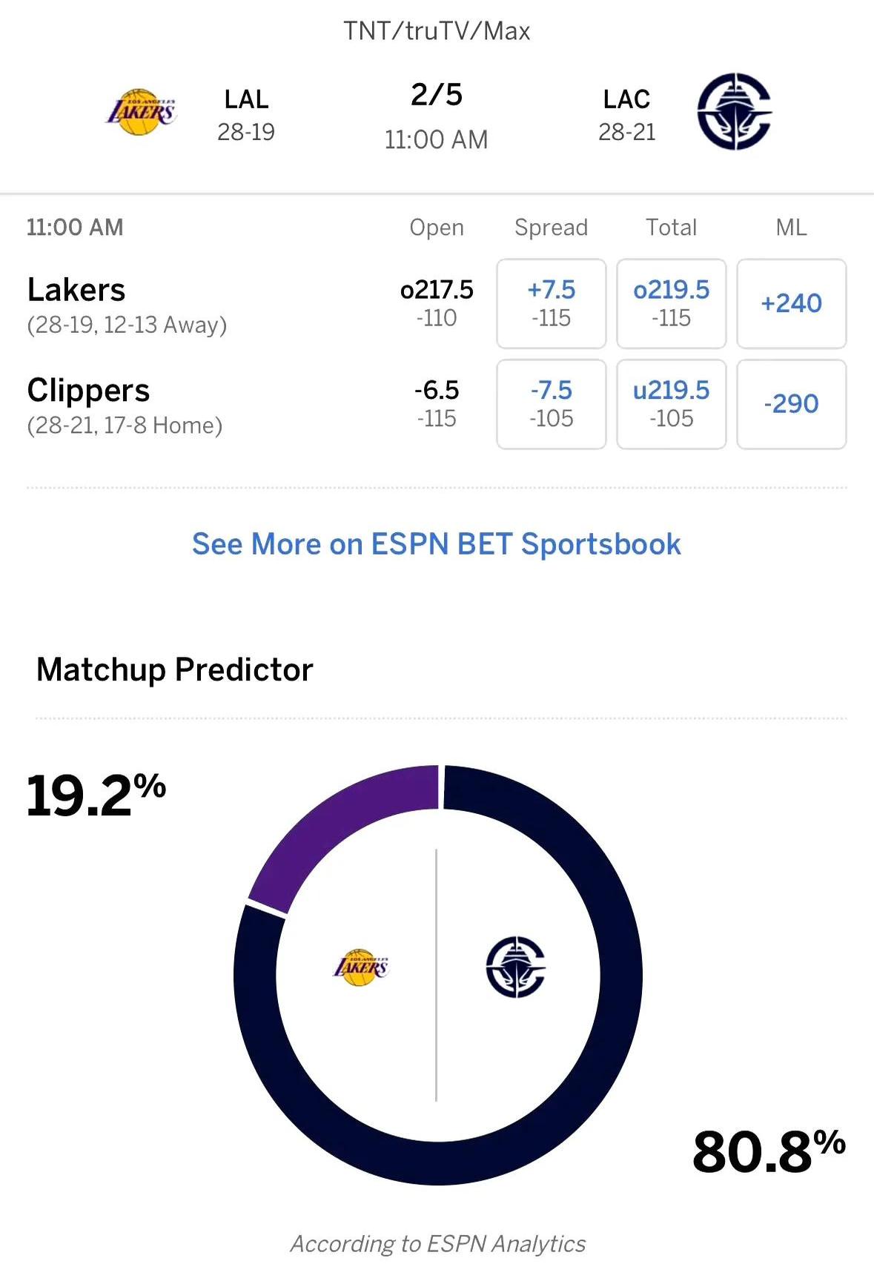Pick the Clippers -290 moneyline
This screenshot has height=1264, width=874.
[792, 404]
